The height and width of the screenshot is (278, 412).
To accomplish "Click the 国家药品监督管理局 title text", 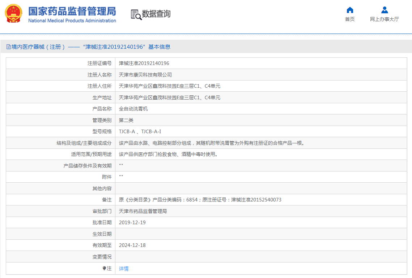I will (72, 11).
